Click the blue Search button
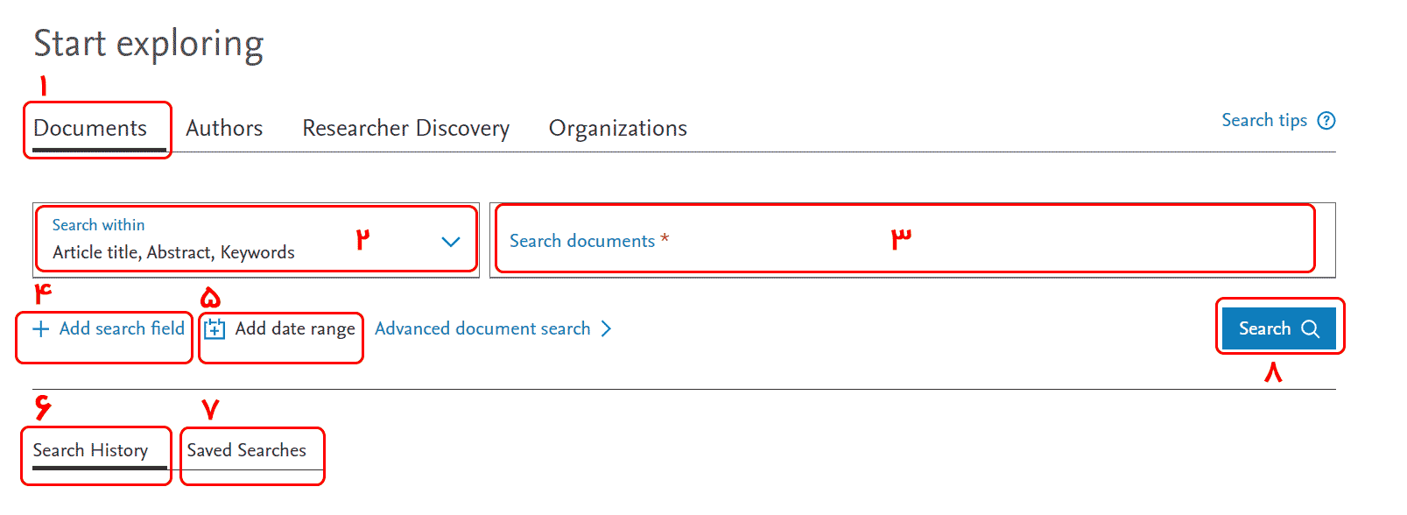The image size is (1407, 515). tap(1279, 328)
